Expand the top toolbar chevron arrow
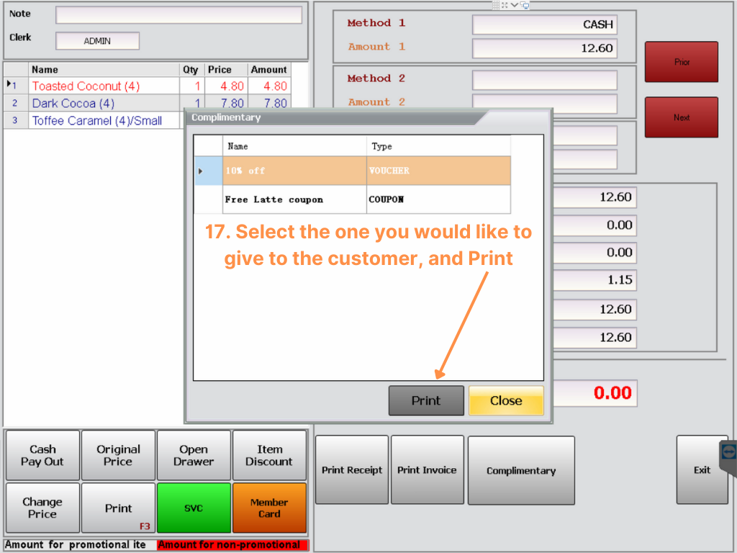The width and height of the screenshot is (737, 553). [515, 5]
